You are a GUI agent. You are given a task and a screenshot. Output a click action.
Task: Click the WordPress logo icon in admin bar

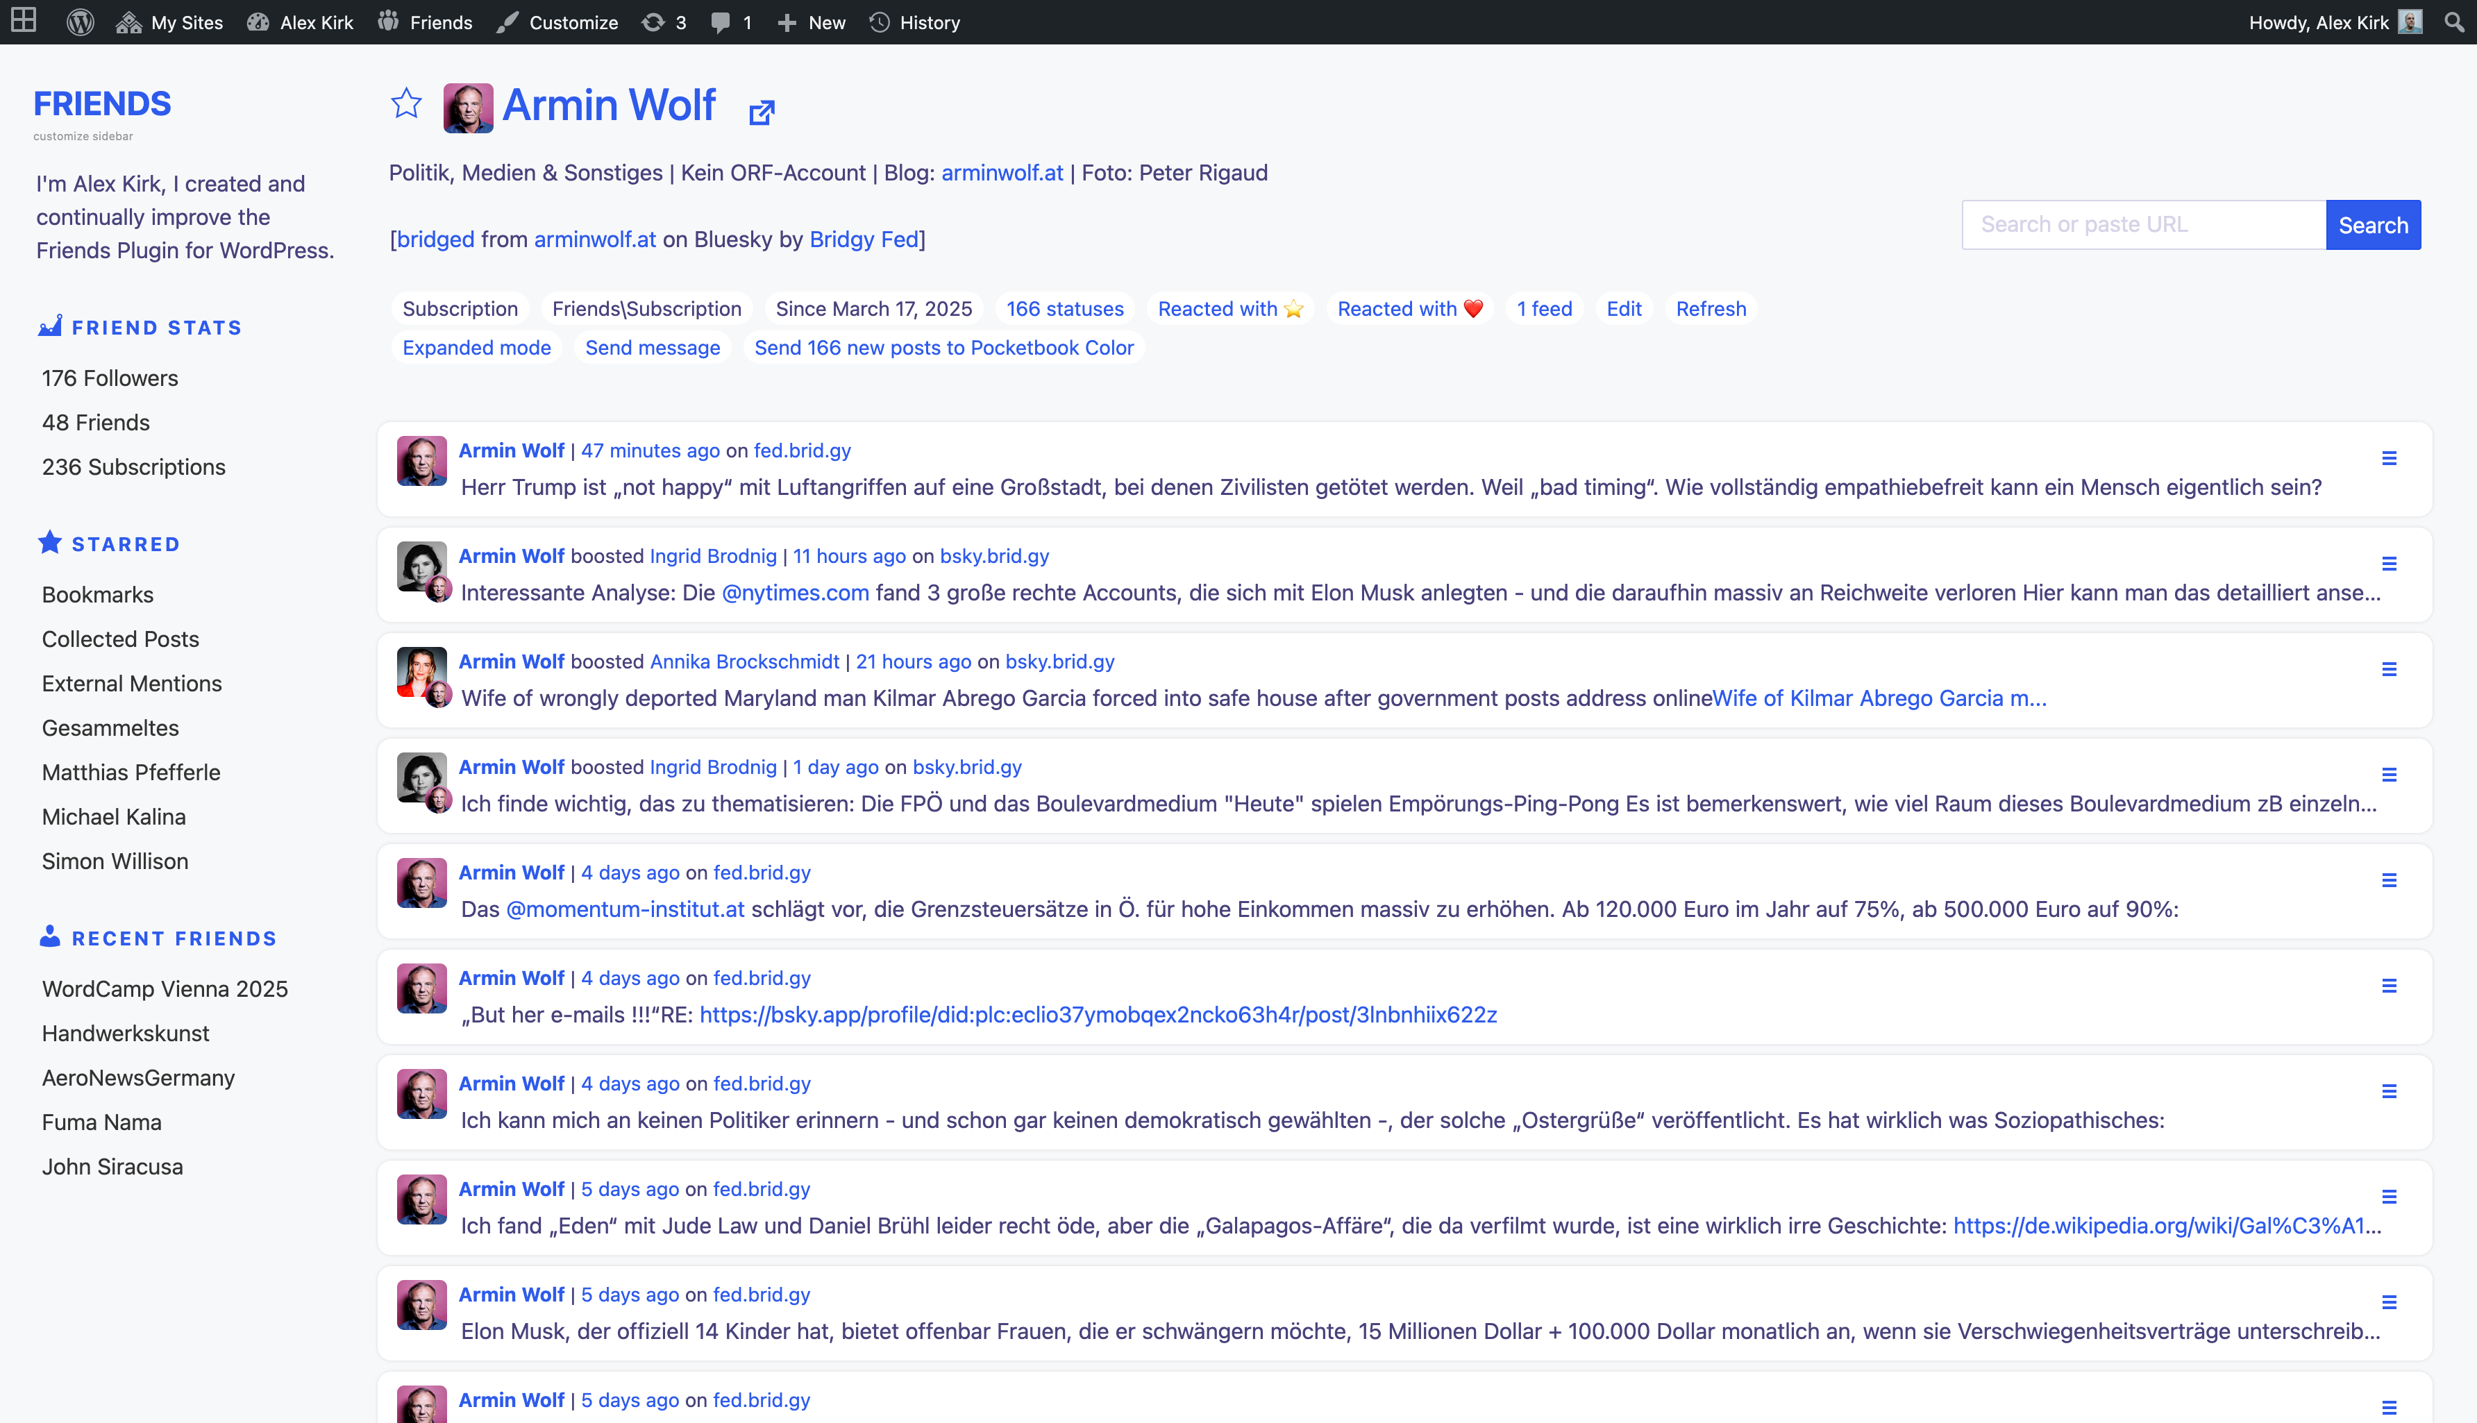(x=80, y=22)
